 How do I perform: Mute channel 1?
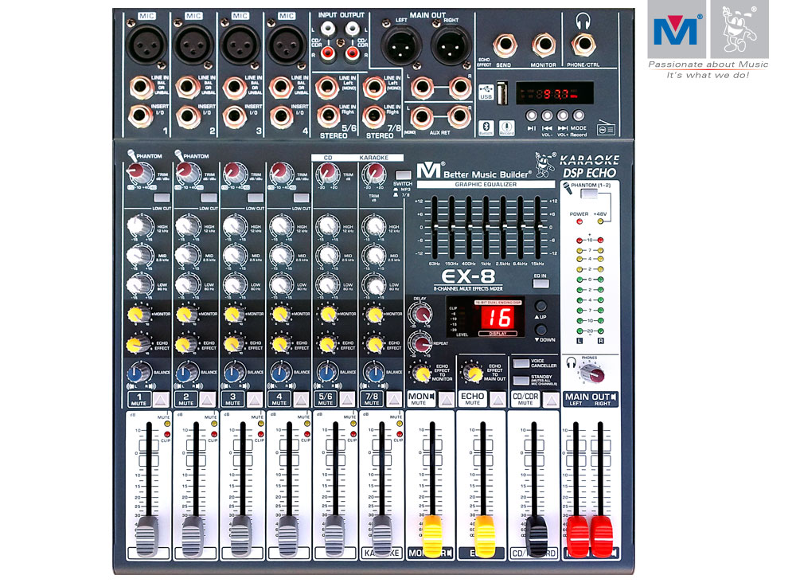click(161, 399)
